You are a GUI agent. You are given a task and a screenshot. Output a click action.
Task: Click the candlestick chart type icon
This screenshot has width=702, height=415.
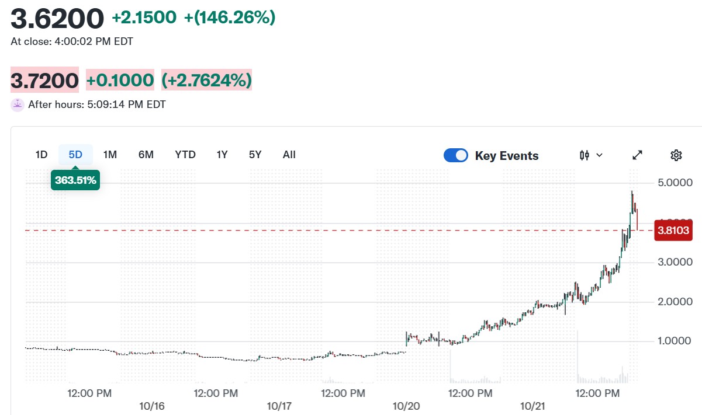(x=585, y=155)
